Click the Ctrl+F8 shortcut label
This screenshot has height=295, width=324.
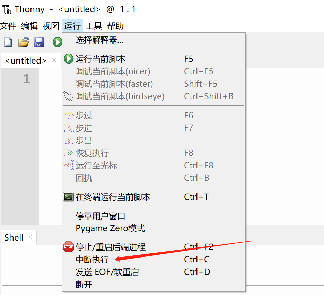(x=199, y=166)
